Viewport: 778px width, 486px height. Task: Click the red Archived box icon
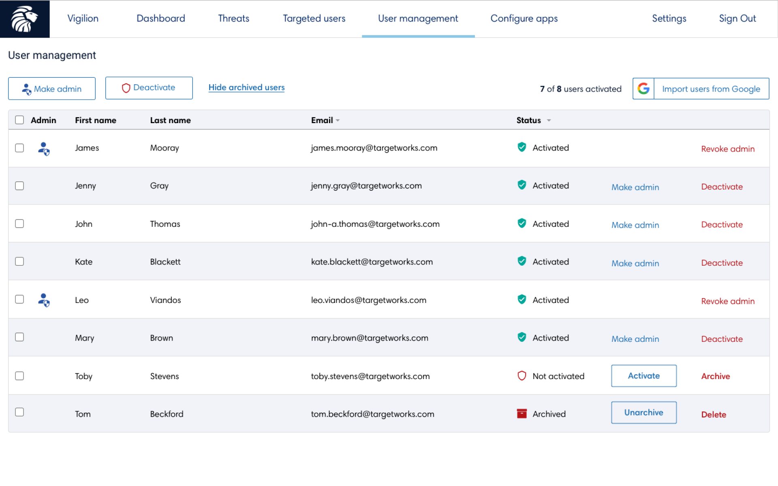(x=522, y=414)
